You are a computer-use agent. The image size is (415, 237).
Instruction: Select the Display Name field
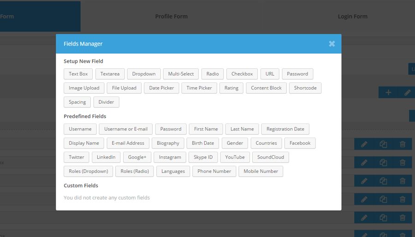tap(84, 143)
